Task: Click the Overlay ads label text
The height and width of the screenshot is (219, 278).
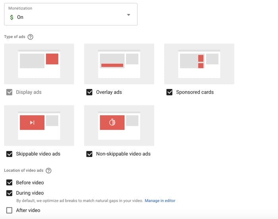Action: tap(109, 92)
